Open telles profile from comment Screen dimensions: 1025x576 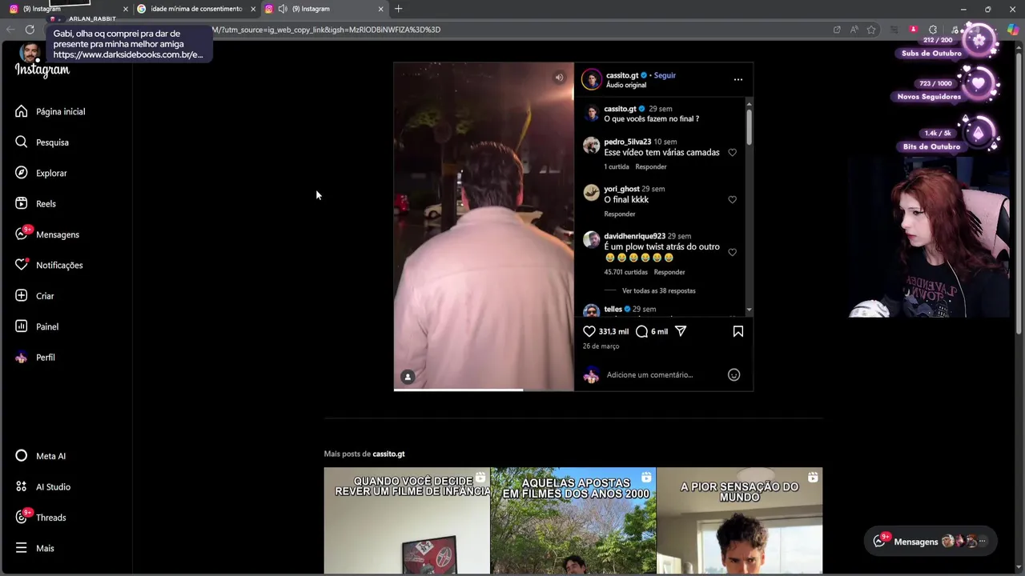[x=613, y=309]
